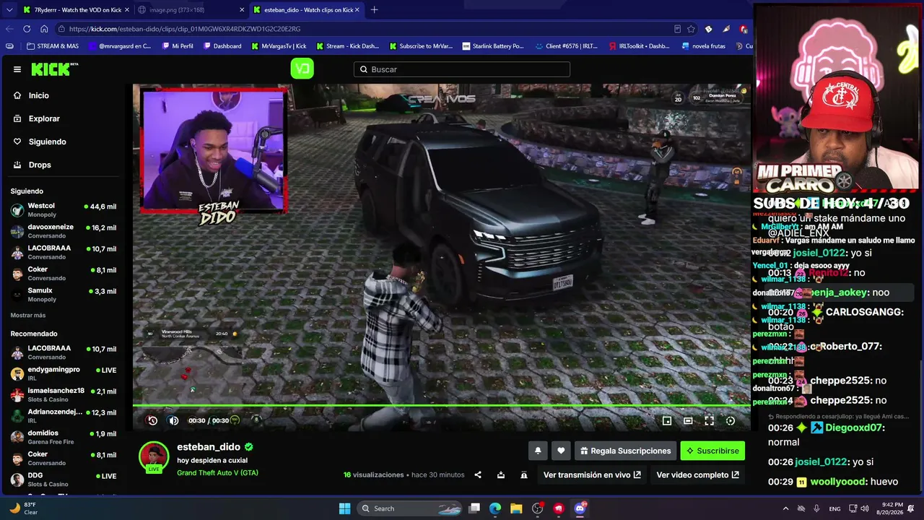The height and width of the screenshot is (520, 924).
Task: Open DDG recommended channel
Action: click(x=64, y=480)
